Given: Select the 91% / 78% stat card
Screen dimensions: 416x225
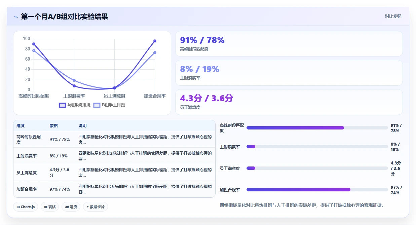Looking at the screenshot, I should (x=289, y=44).
